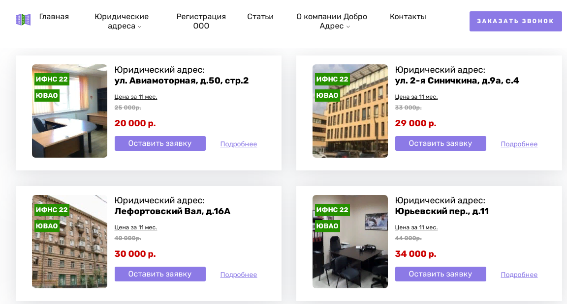This screenshot has width=567, height=304.
Task: Submit request for 2-я Синичкина address
Action: coord(441,143)
